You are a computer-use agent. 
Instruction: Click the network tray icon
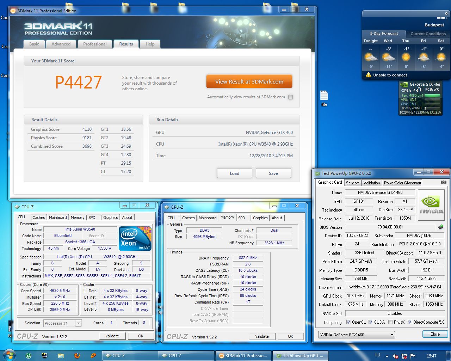(x=404, y=356)
